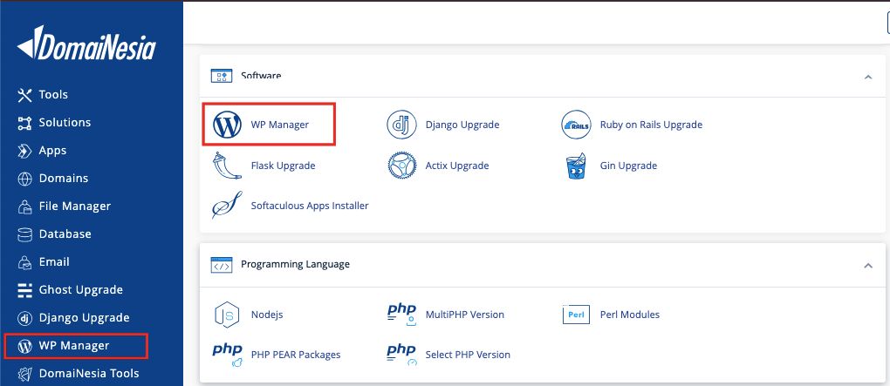Image resolution: width=890 pixels, height=386 pixels.
Task: Click the WP Manager sidebar WordPress icon
Action: [25, 346]
